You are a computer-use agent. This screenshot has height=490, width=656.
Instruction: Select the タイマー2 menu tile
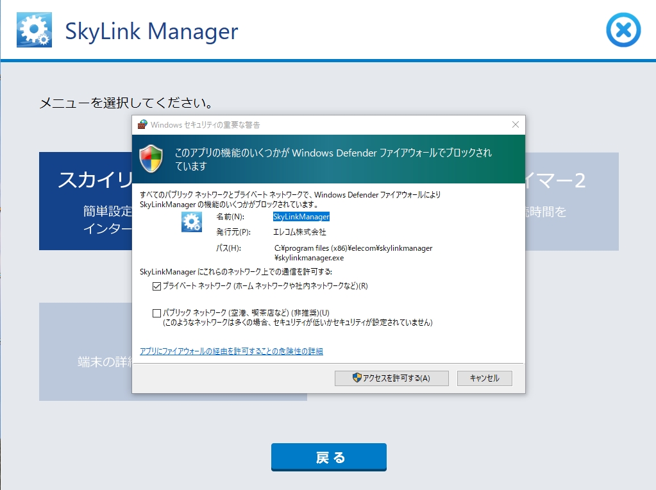(571, 201)
